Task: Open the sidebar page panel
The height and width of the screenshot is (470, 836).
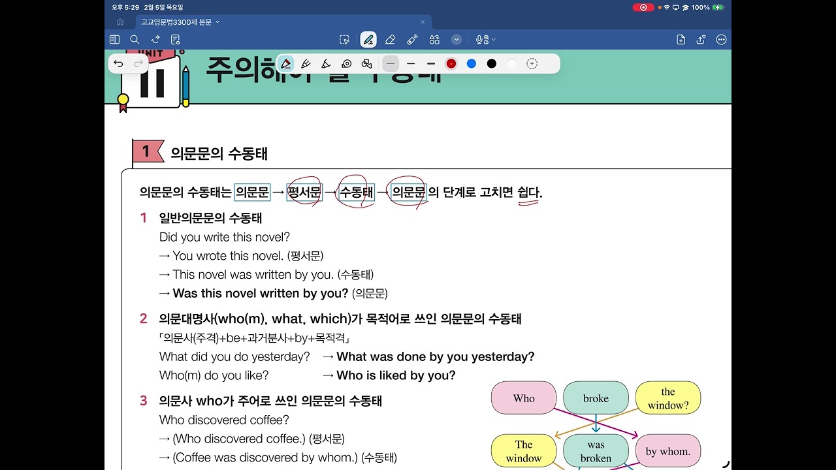Action: pos(115,40)
